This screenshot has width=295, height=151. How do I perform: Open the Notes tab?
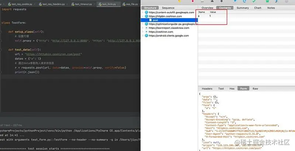pos(271,8)
